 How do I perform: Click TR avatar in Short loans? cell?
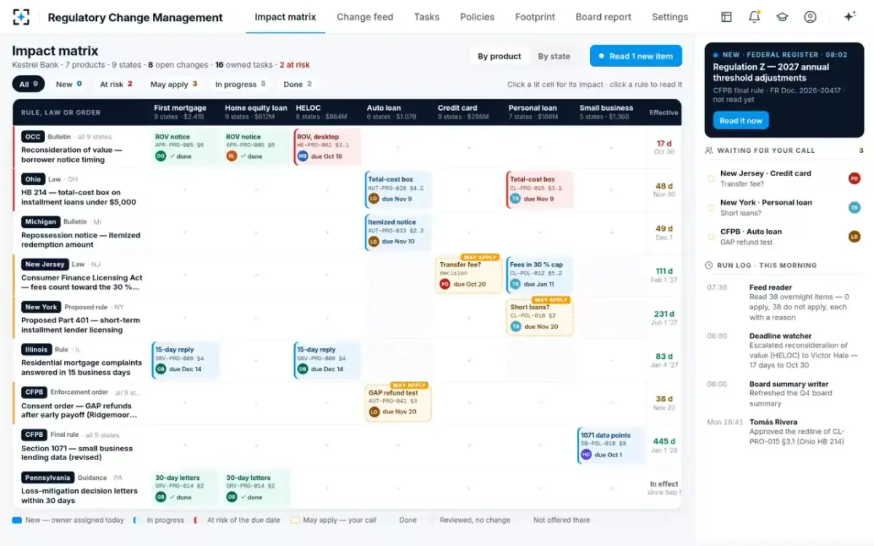(516, 326)
